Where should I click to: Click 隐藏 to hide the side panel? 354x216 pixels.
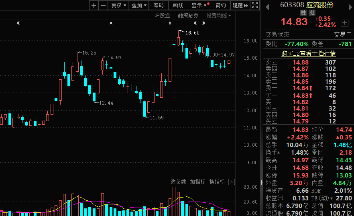pos(238,5)
